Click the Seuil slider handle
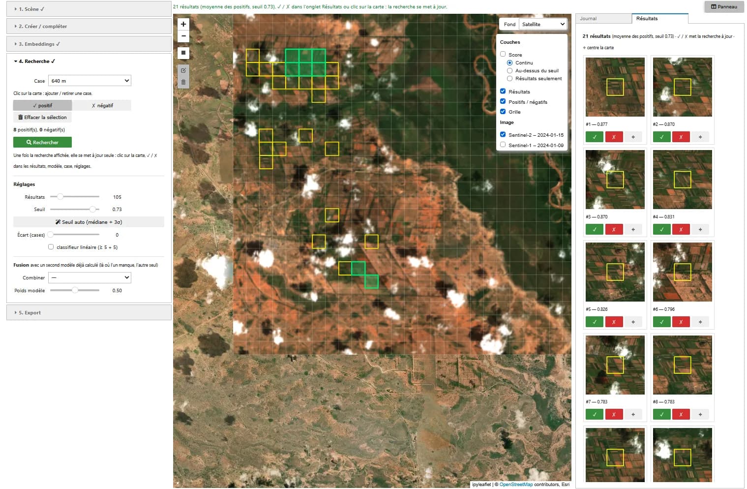Screen dimensions: 747x489 pos(92,209)
